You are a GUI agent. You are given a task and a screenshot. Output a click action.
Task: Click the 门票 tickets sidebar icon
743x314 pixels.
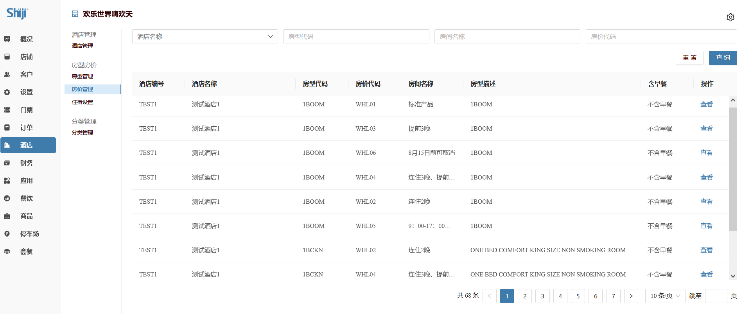tap(7, 110)
